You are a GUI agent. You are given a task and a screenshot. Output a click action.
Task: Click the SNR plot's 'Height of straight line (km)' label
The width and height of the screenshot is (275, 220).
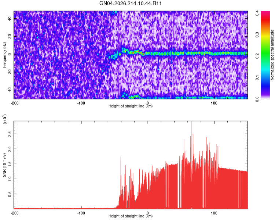[131, 216]
